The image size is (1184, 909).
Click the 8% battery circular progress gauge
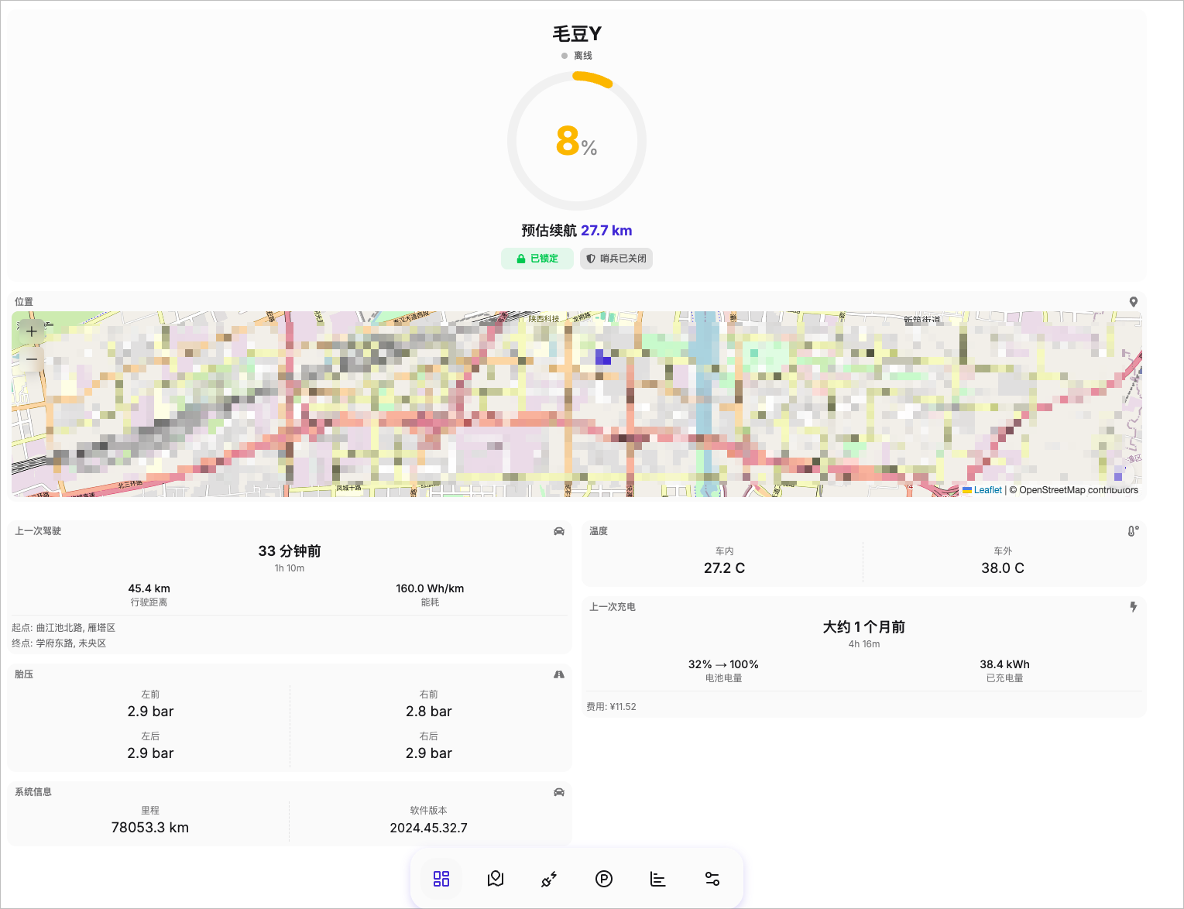point(577,141)
